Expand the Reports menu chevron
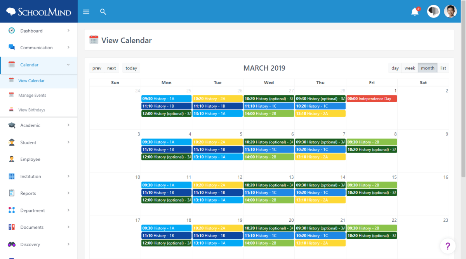Screen dimensions: 466x259 [68, 193]
